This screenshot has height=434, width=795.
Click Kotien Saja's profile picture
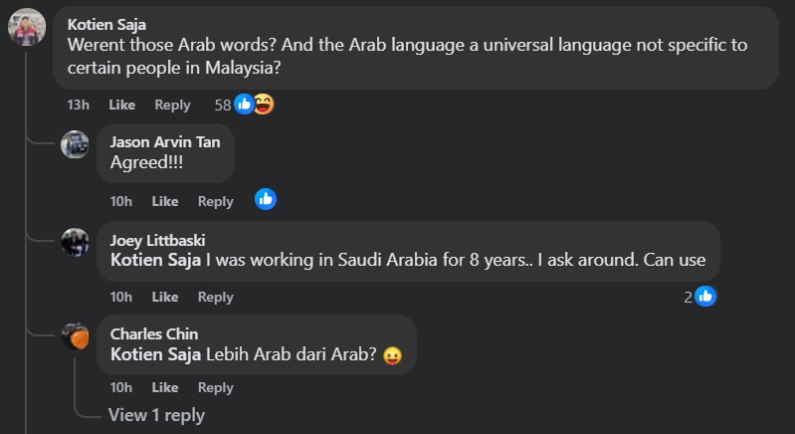(x=27, y=27)
